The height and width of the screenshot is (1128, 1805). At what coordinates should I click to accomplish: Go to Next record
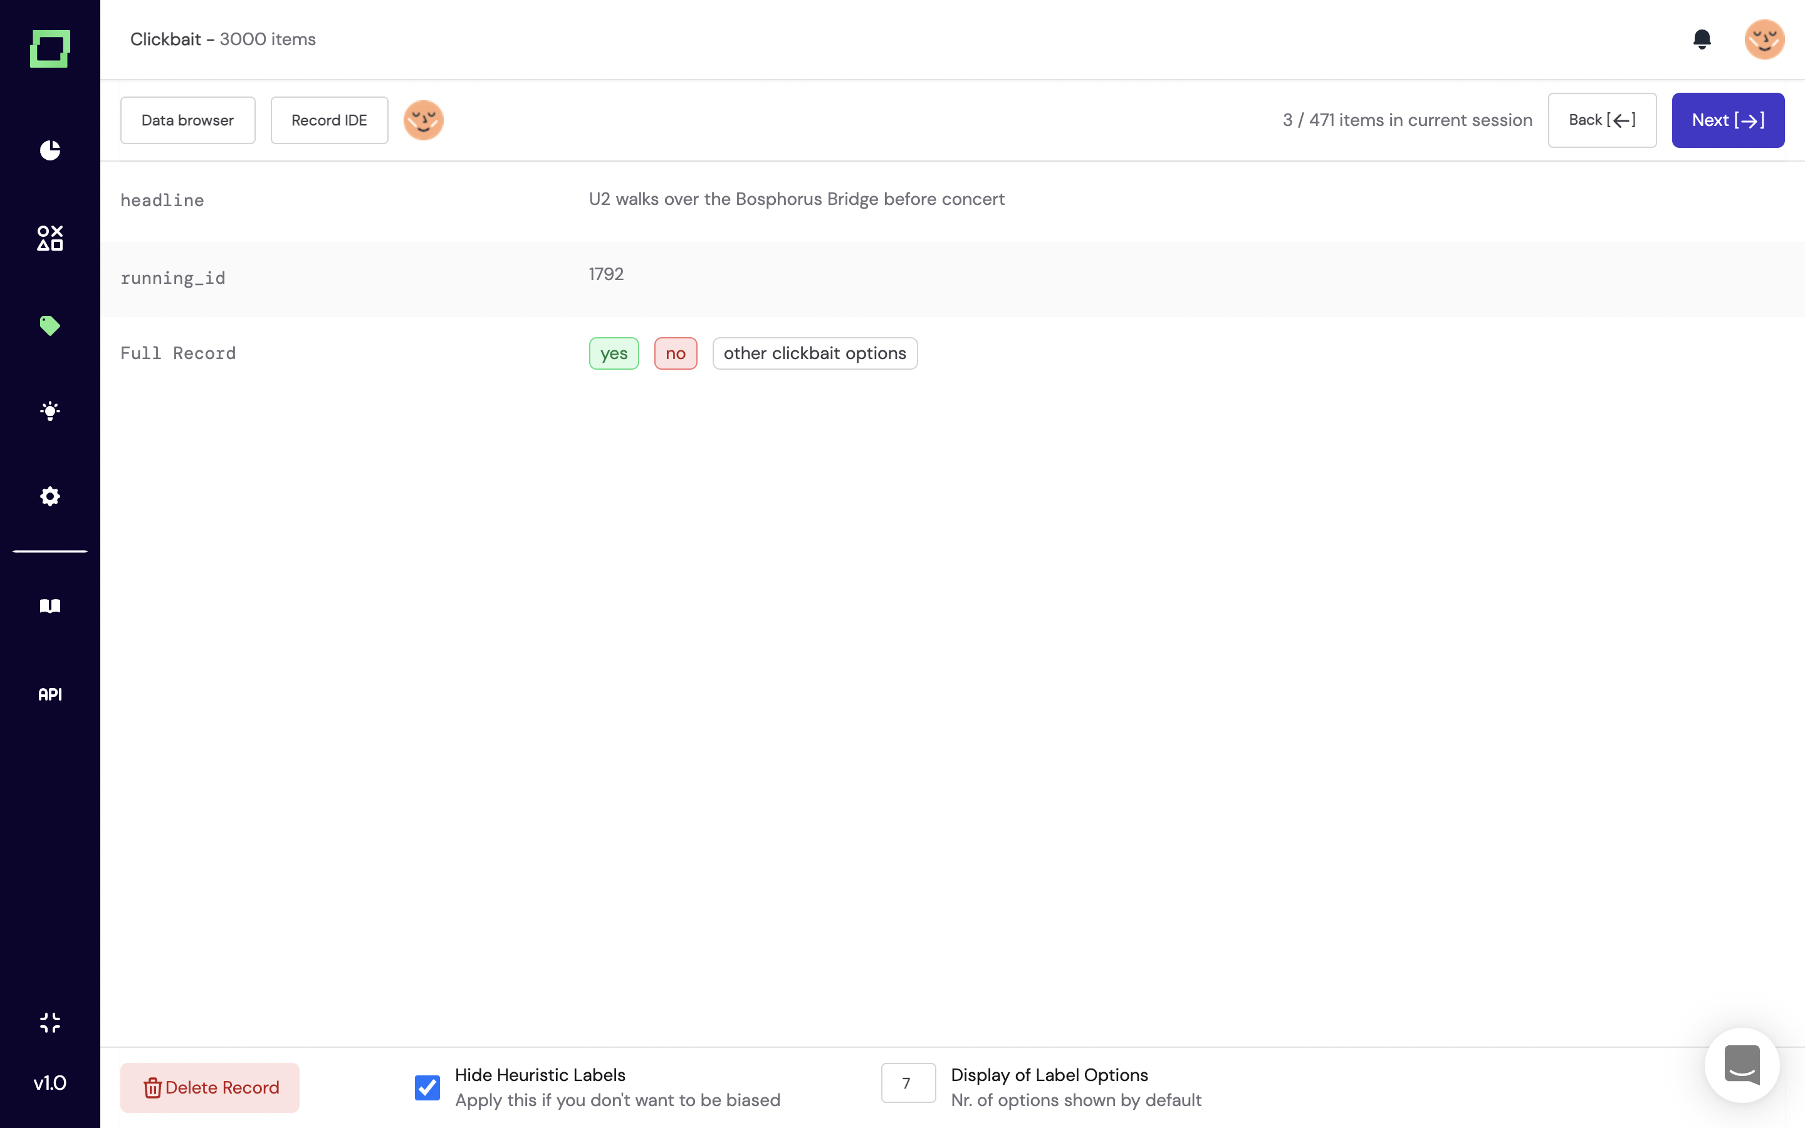coord(1727,120)
